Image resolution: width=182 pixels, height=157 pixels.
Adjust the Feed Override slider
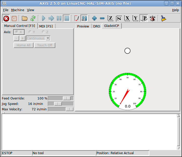(61, 98)
